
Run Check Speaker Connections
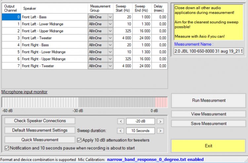pyautogui.click(x=40, y=121)
